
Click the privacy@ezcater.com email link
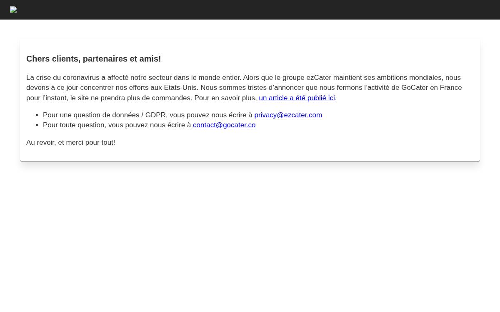point(288,115)
